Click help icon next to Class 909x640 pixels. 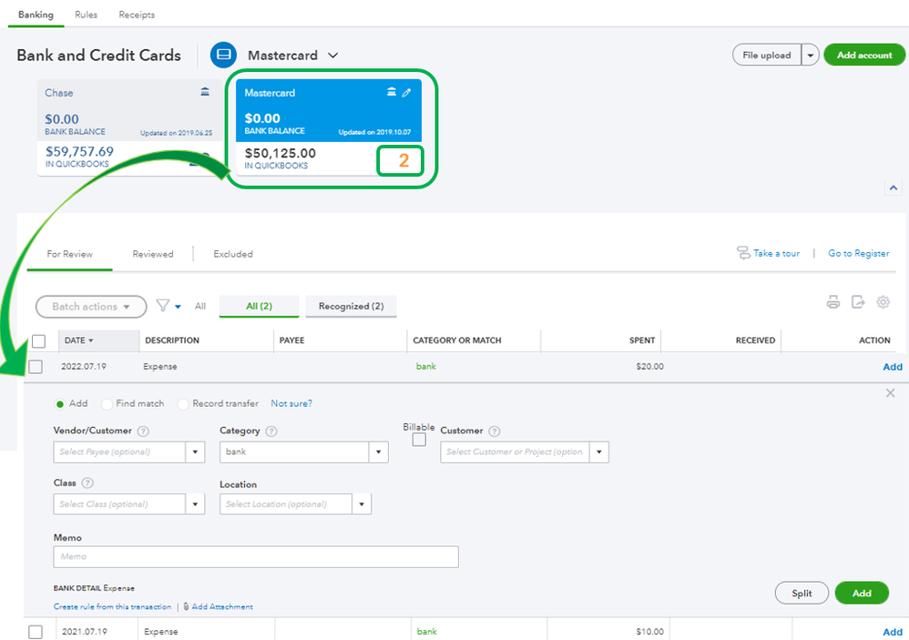87,483
